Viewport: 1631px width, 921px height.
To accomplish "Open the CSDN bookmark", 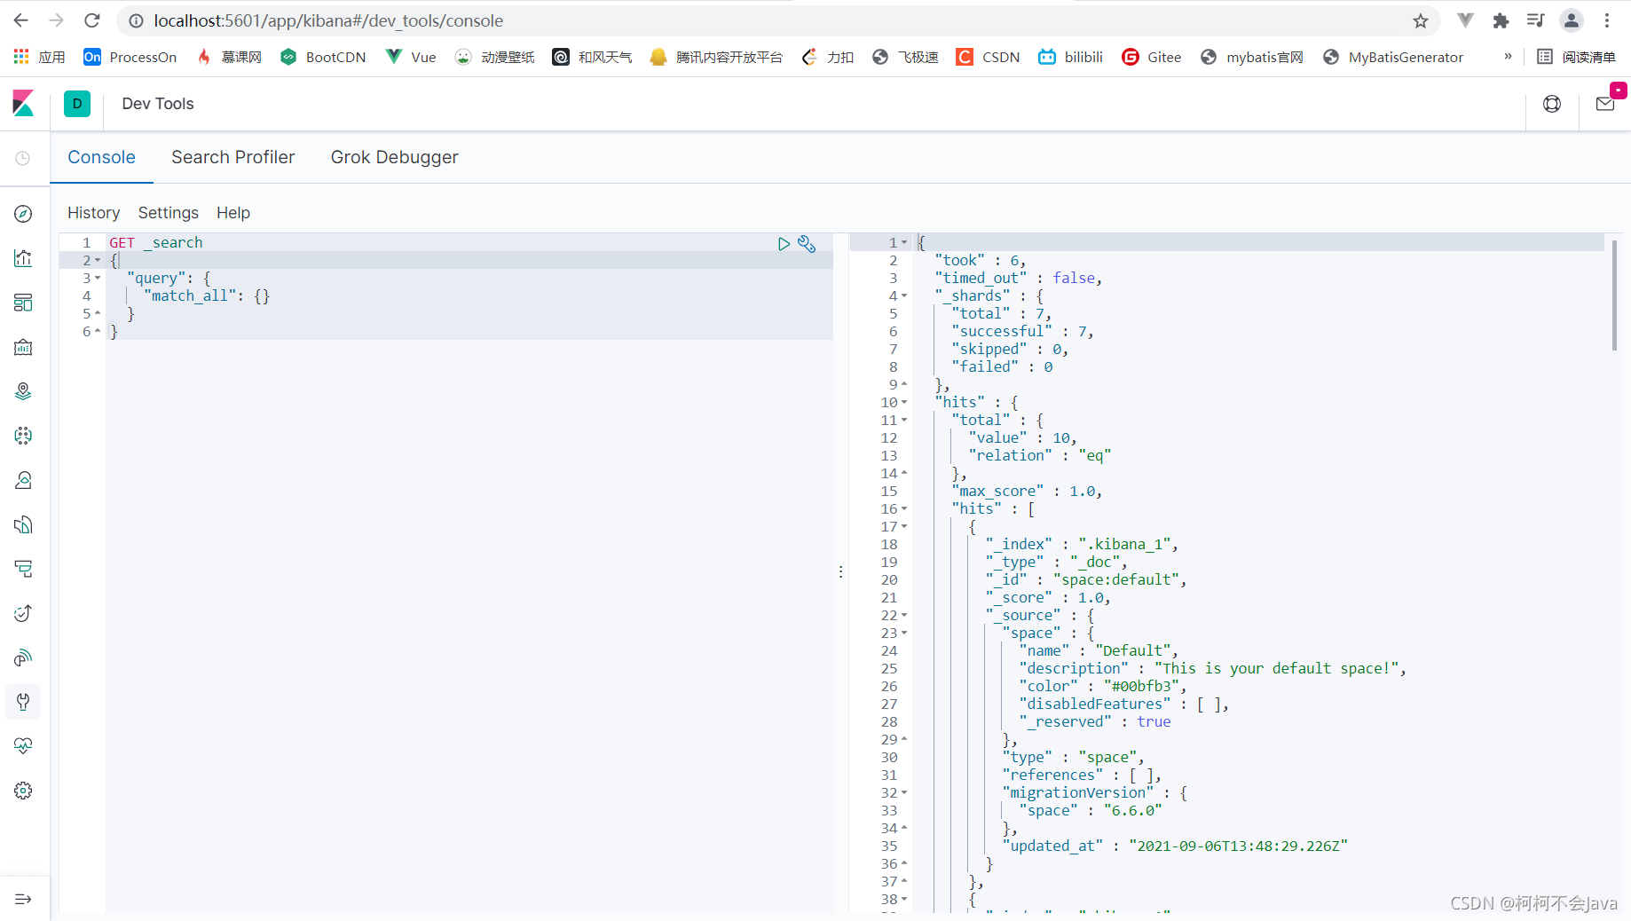I will (988, 57).
